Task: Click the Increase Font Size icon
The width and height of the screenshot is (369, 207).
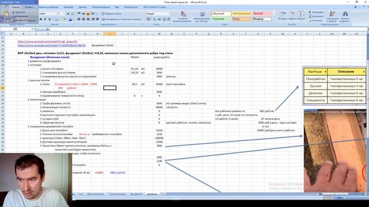Action: click(x=68, y=14)
